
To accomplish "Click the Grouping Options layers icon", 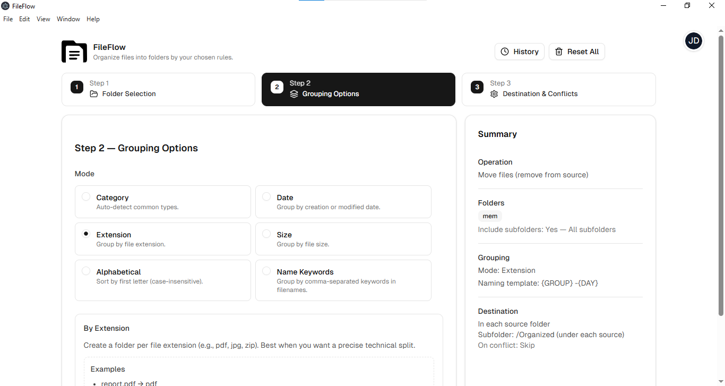I will [x=294, y=94].
